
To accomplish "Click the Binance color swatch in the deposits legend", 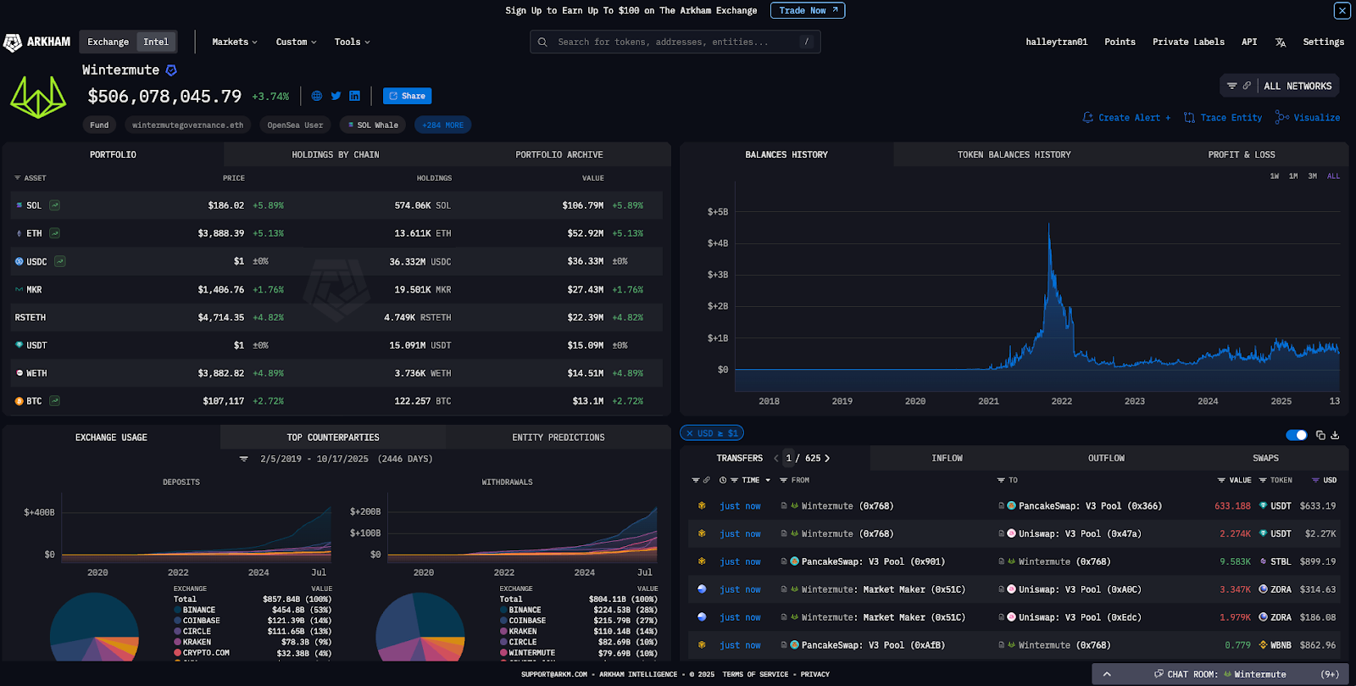I will click(x=177, y=610).
